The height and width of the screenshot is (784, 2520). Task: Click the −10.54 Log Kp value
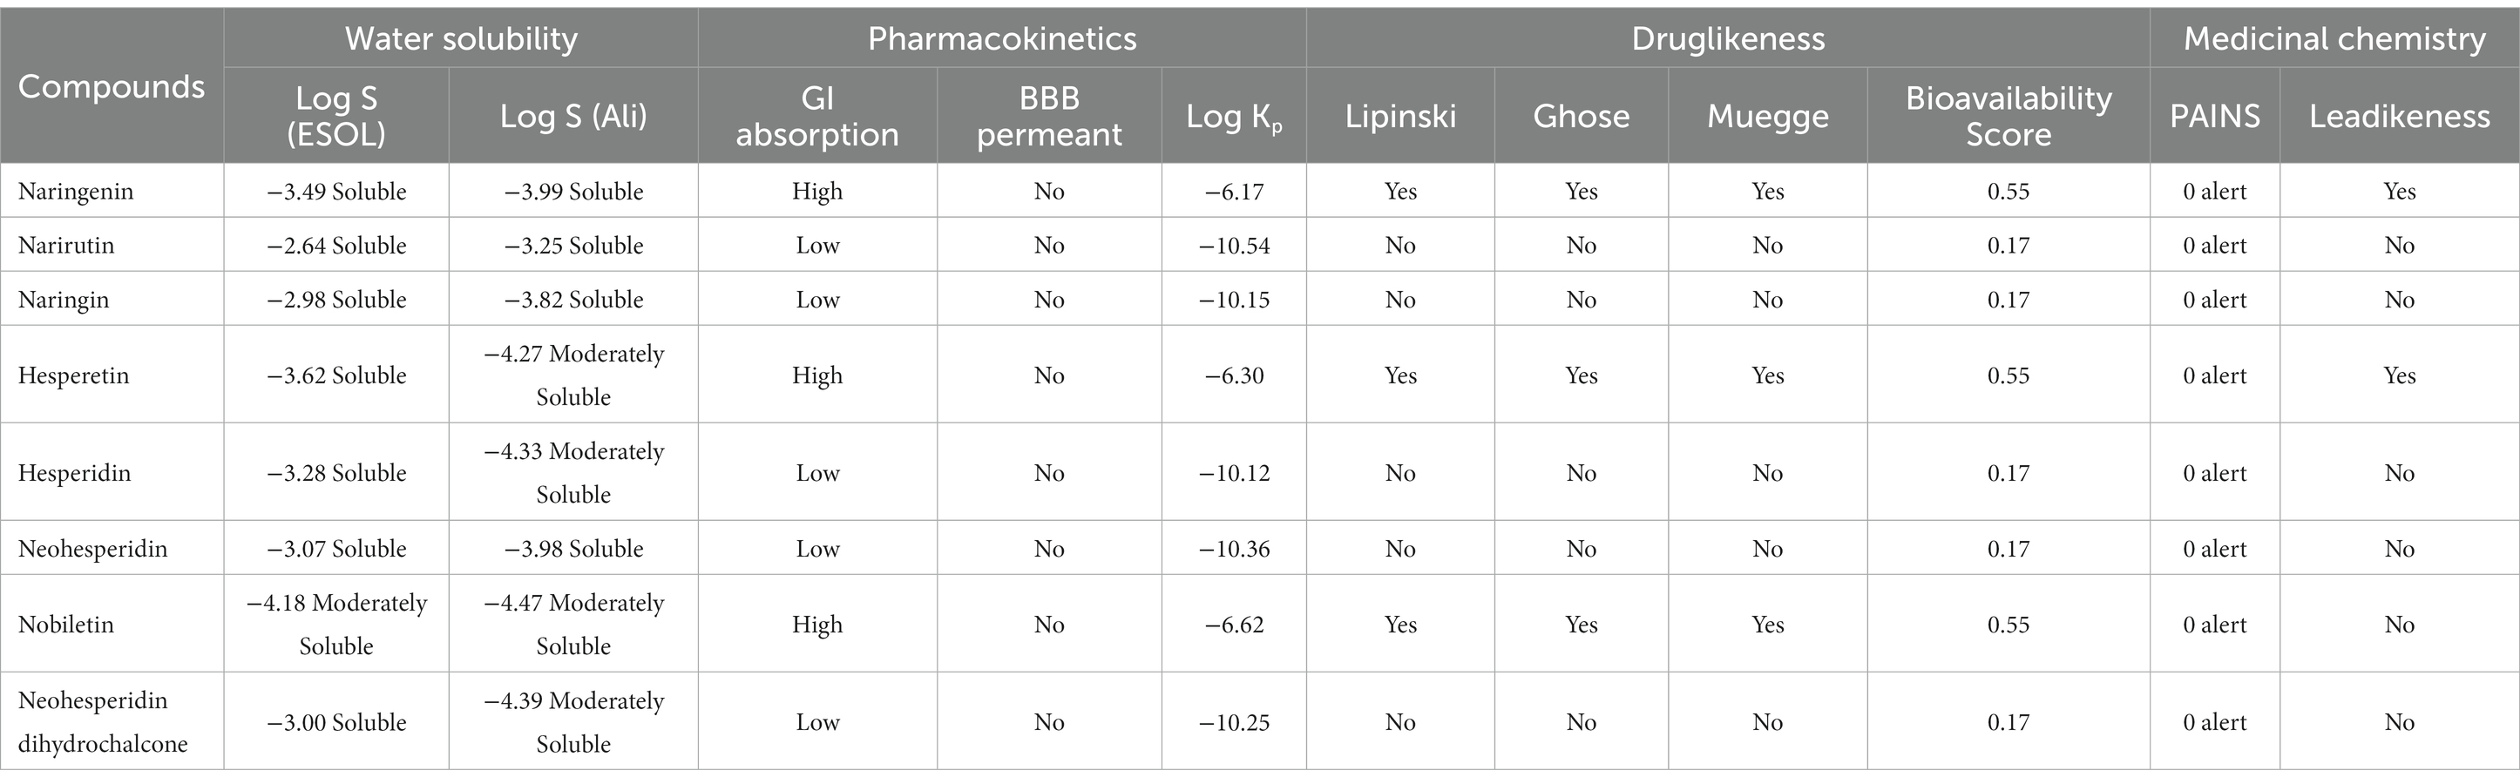[x=1234, y=246]
